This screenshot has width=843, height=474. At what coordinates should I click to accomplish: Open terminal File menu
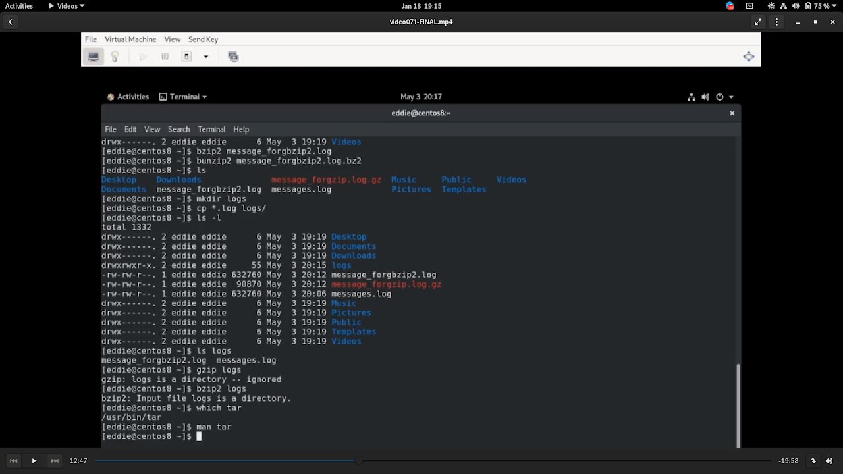(111, 129)
